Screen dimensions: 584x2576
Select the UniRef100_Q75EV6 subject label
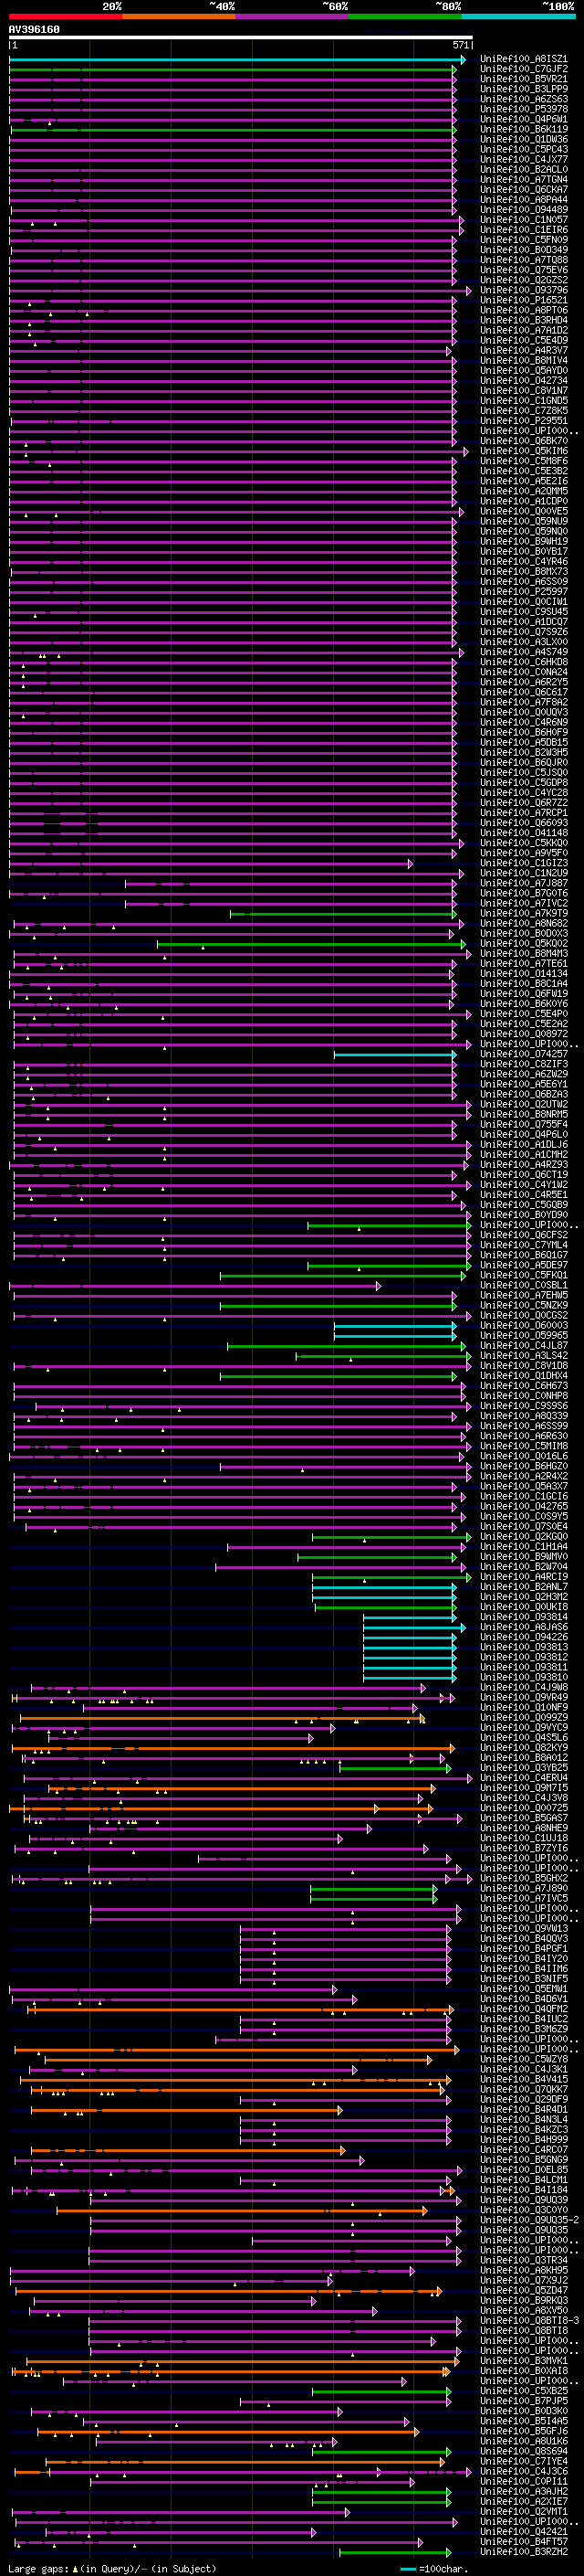(x=524, y=270)
